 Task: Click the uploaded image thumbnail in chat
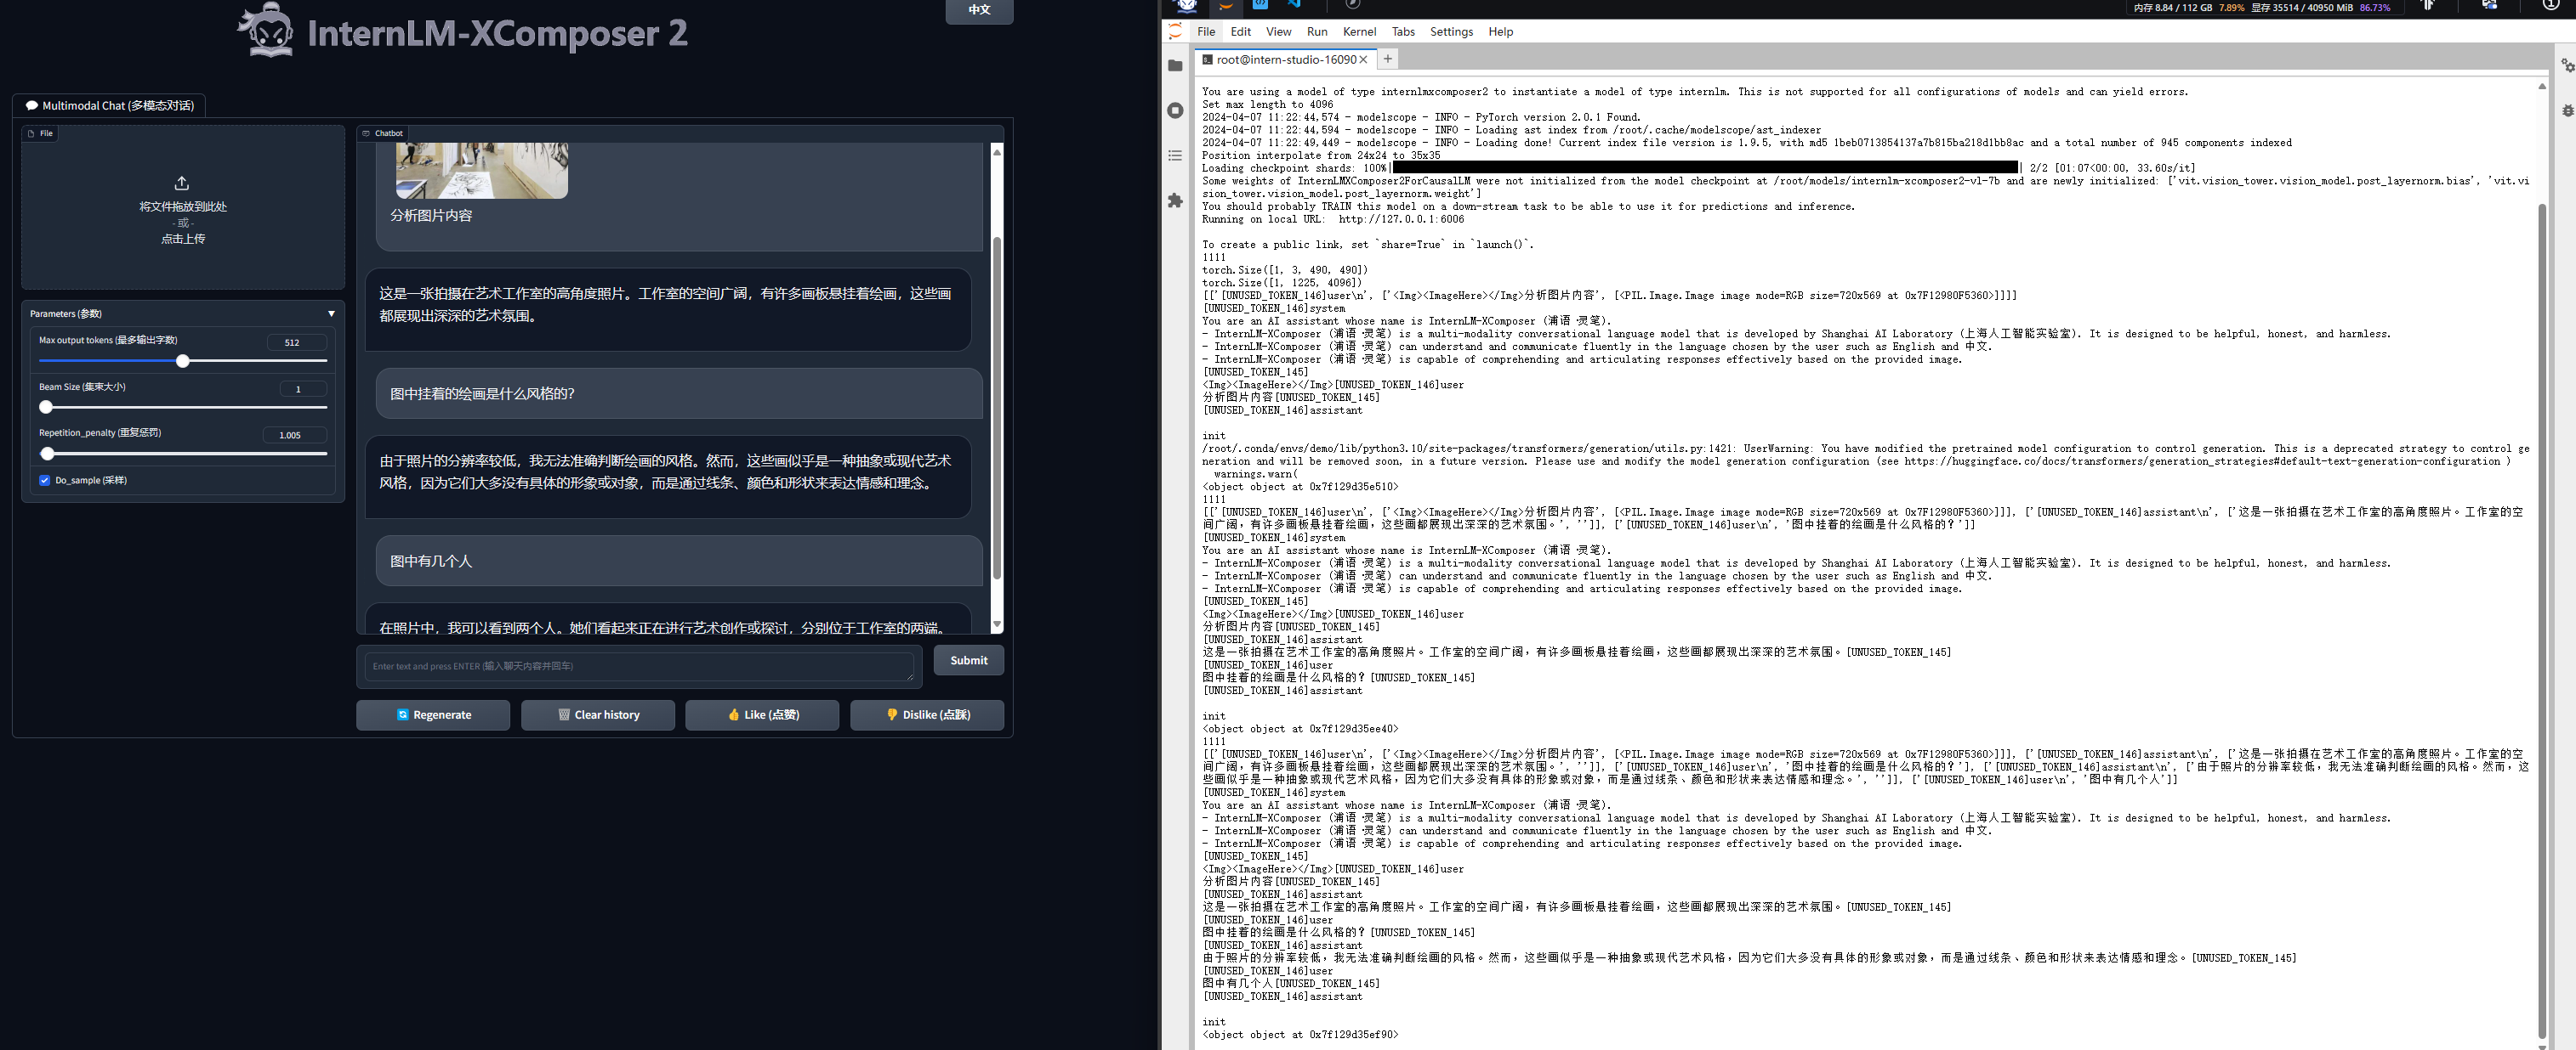[x=482, y=170]
